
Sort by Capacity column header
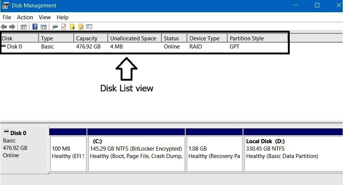click(x=91, y=38)
